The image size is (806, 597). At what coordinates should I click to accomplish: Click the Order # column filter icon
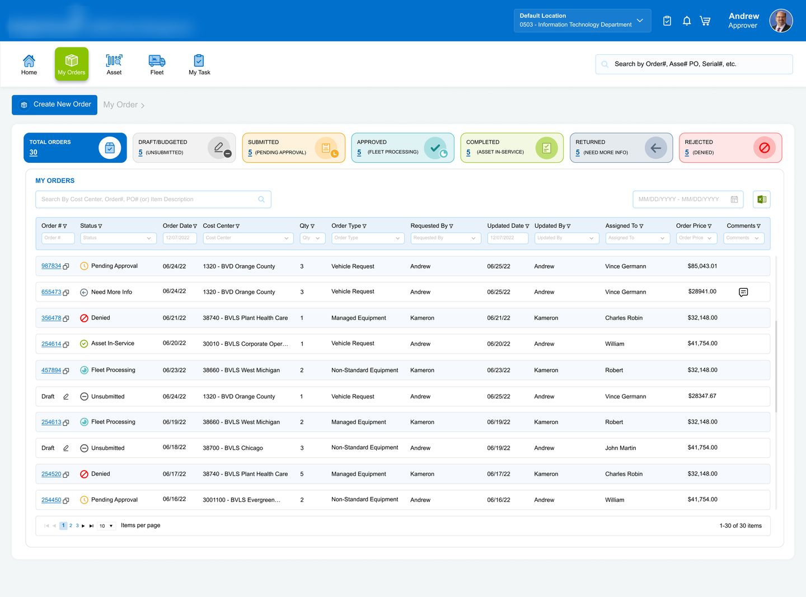tap(65, 226)
